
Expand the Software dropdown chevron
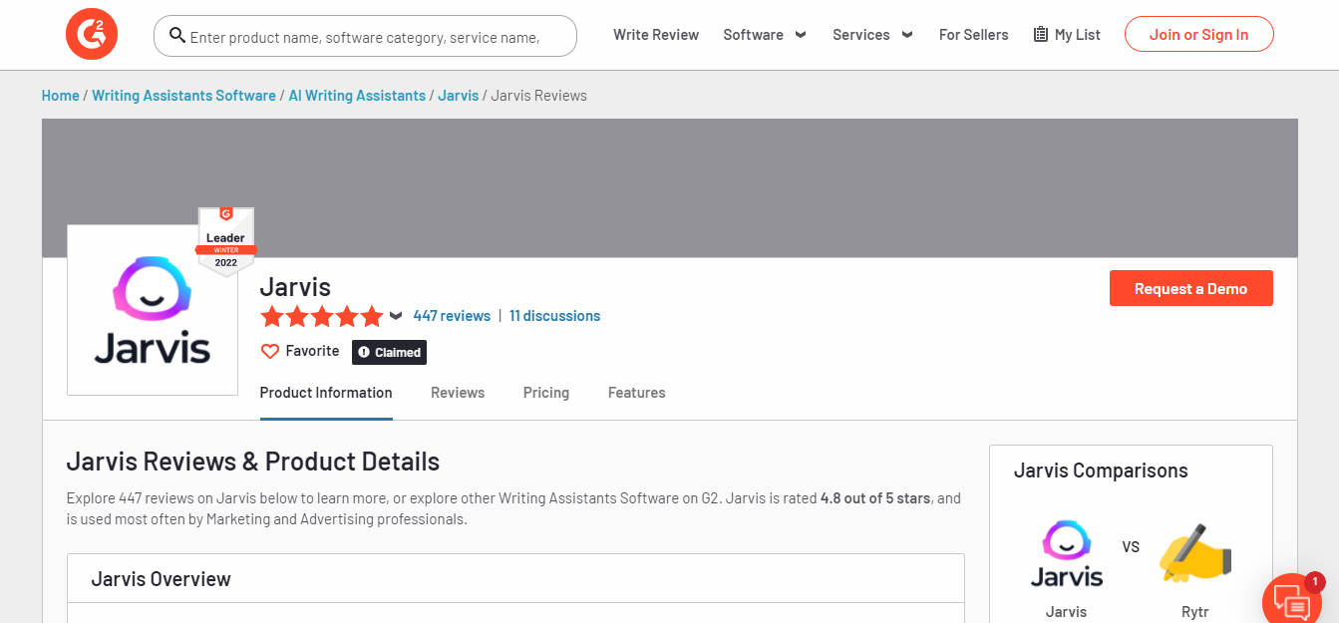click(800, 35)
